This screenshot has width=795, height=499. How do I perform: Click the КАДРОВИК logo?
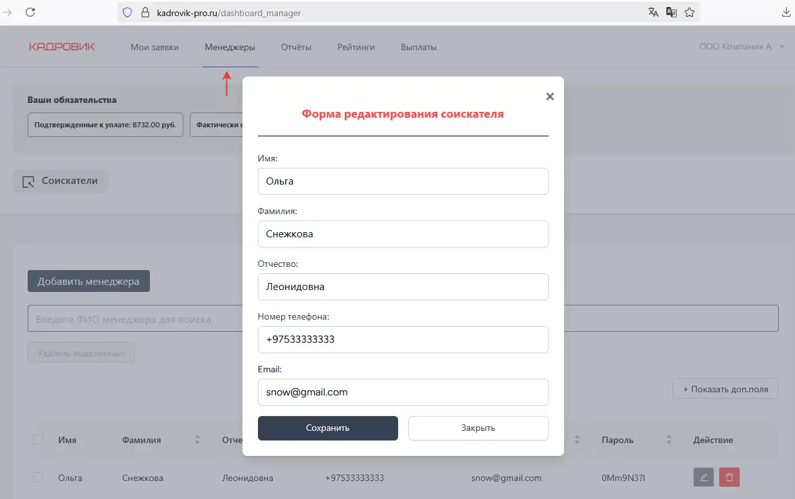click(62, 47)
